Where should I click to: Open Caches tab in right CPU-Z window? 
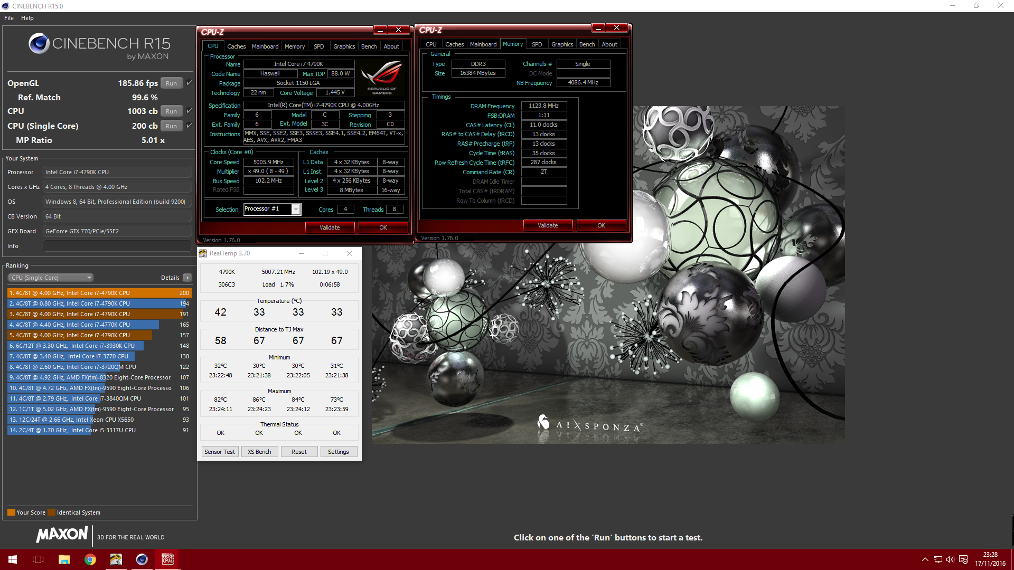click(454, 44)
